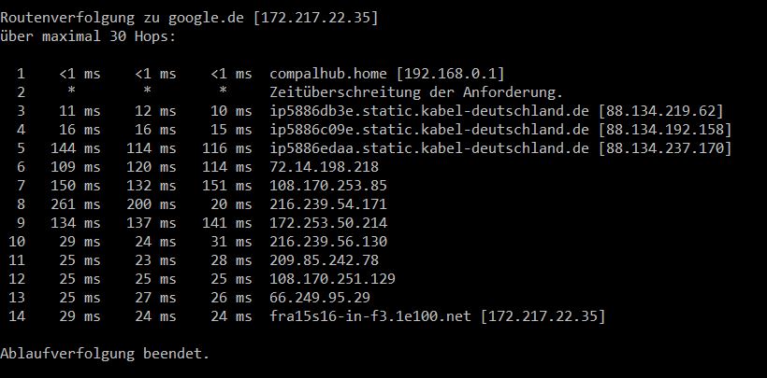Click the hop 6 address 72.14.198.218

(x=324, y=167)
